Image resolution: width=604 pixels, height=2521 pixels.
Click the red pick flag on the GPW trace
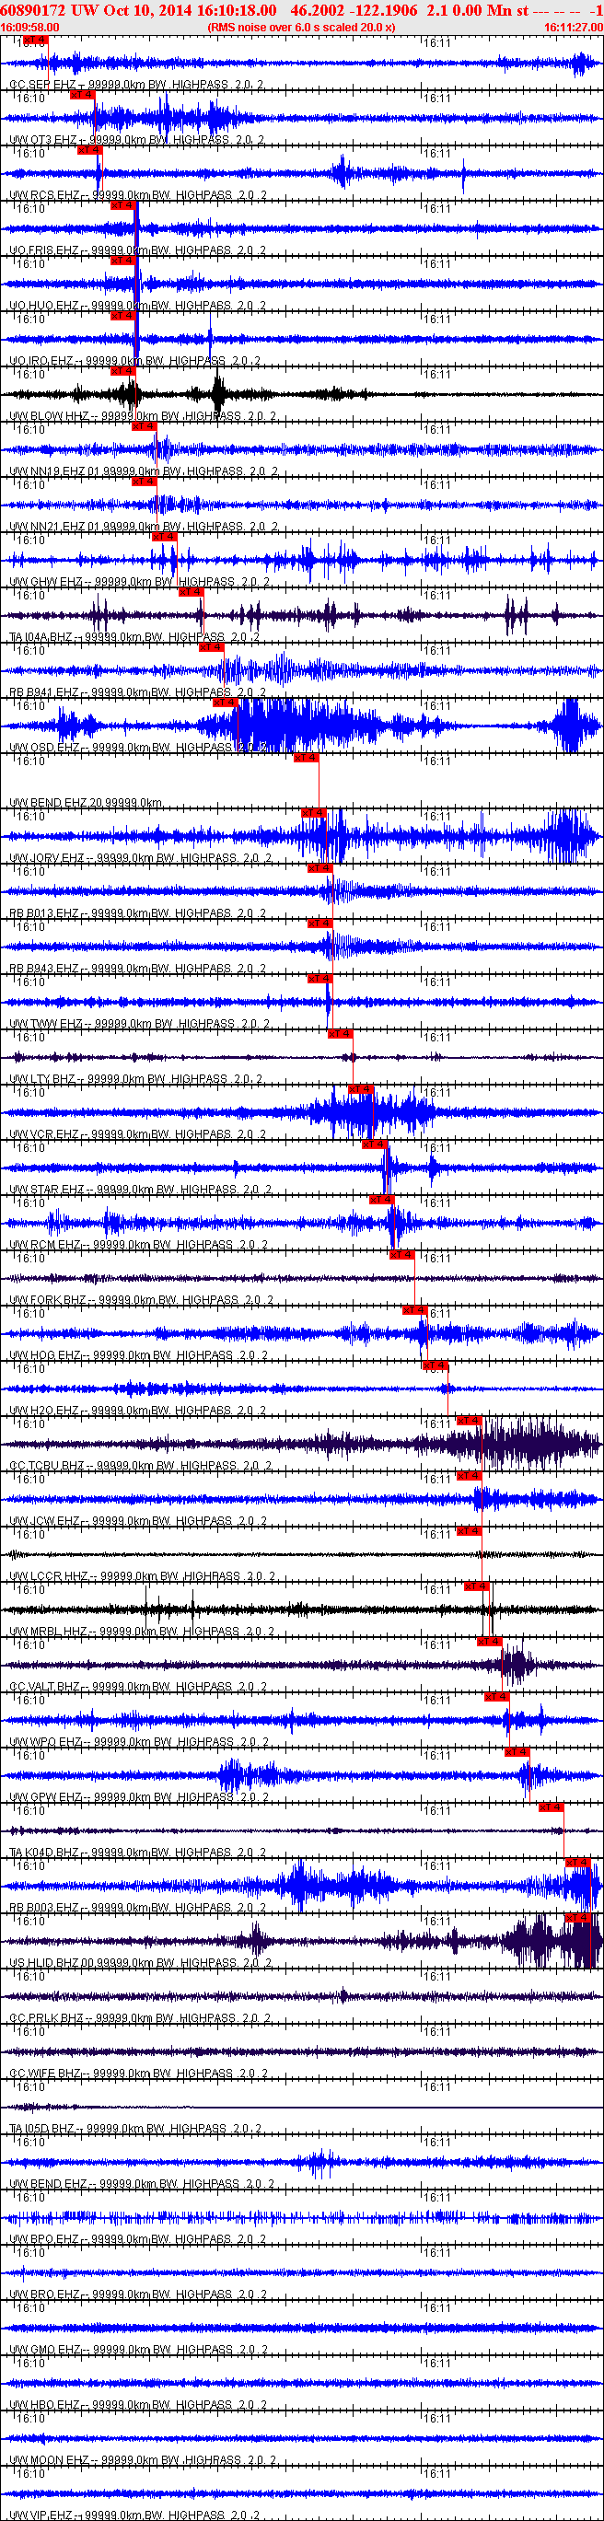point(517,1752)
